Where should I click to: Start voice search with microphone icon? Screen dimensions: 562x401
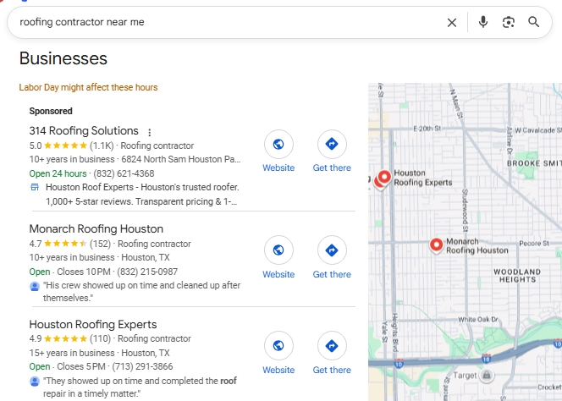(x=482, y=22)
